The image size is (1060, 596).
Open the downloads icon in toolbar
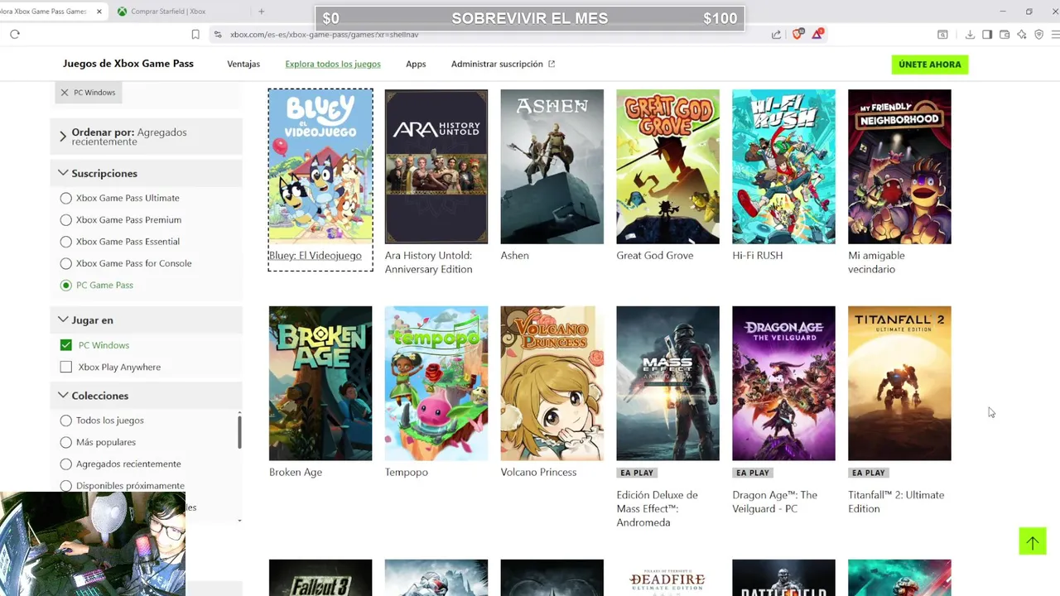(x=970, y=34)
